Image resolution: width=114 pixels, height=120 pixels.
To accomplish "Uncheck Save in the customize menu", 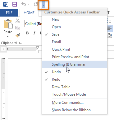I will point(75,34).
